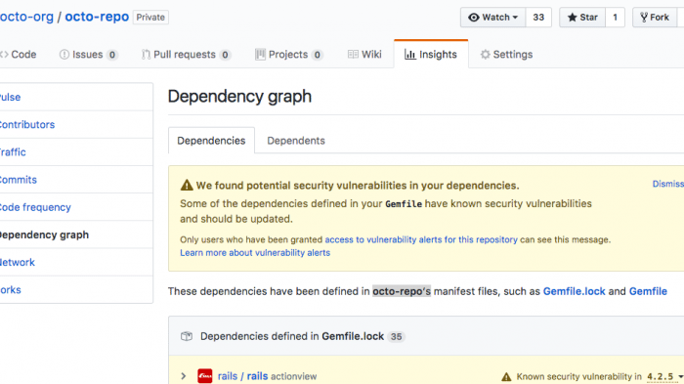
Task: Switch to the Code tab
Action: point(19,55)
